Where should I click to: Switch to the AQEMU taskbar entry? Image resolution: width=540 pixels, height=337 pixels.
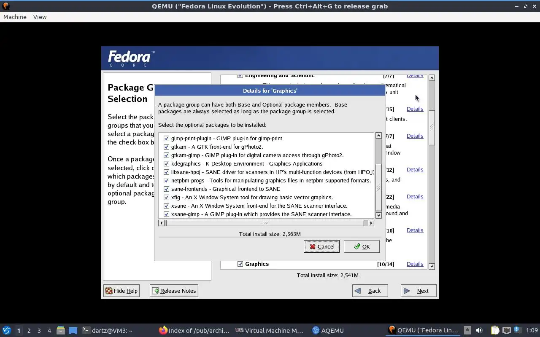tap(328, 330)
